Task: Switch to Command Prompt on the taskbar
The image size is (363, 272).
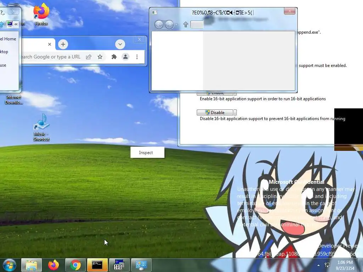Action: click(97, 265)
